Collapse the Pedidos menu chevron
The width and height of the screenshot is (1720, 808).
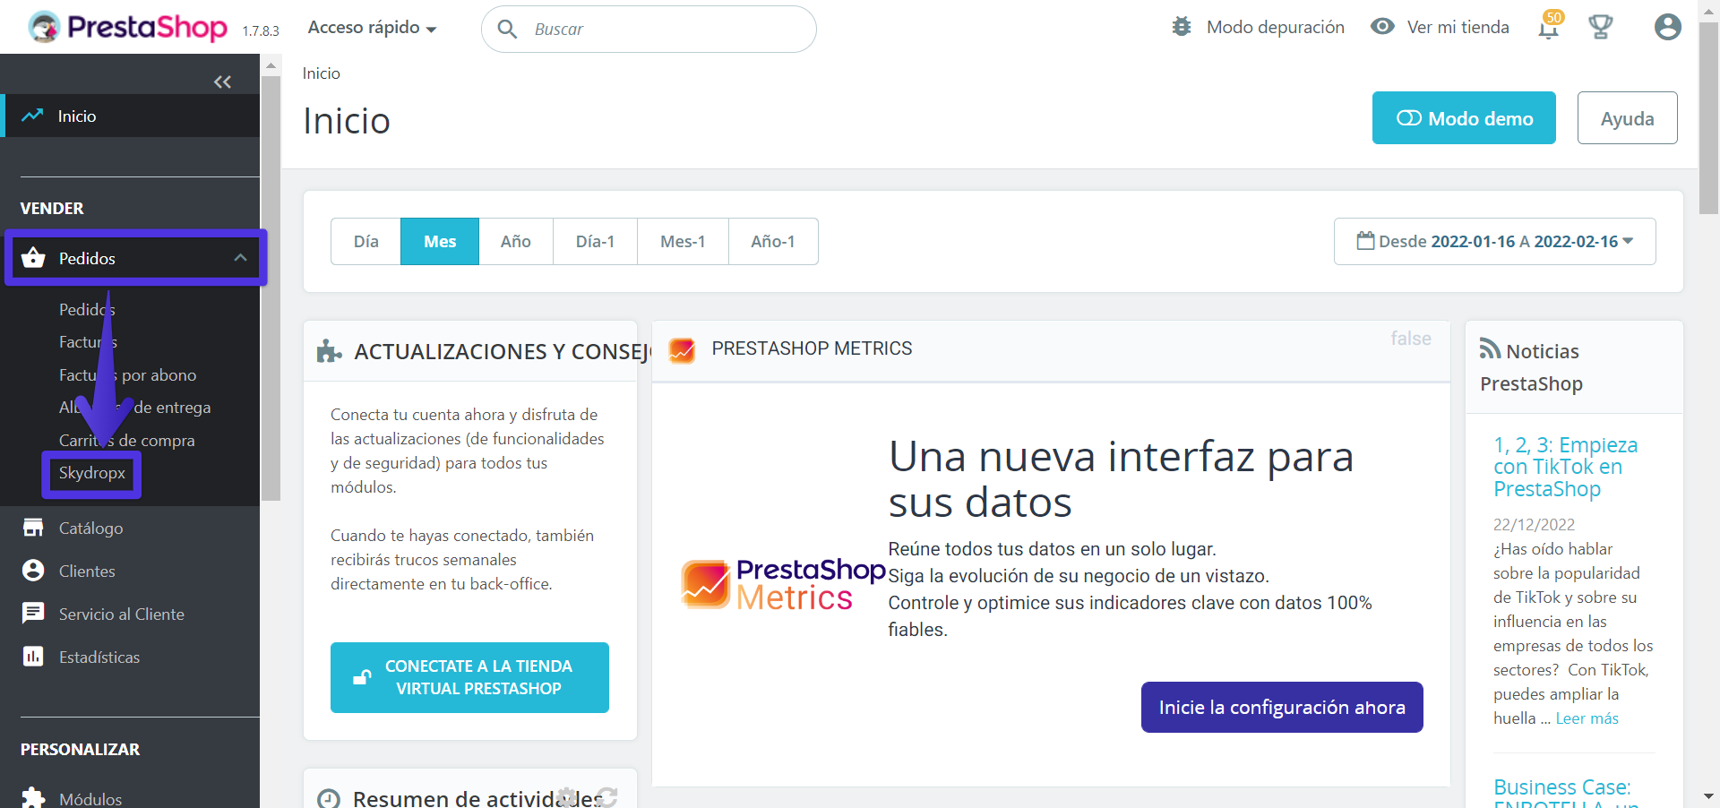pyautogui.click(x=240, y=258)
